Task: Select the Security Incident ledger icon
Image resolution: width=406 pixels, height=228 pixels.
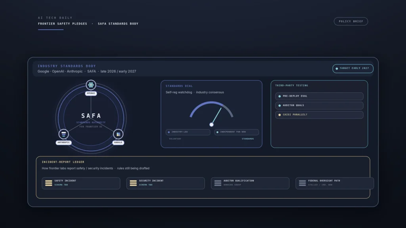Action: tap(133, 183)
